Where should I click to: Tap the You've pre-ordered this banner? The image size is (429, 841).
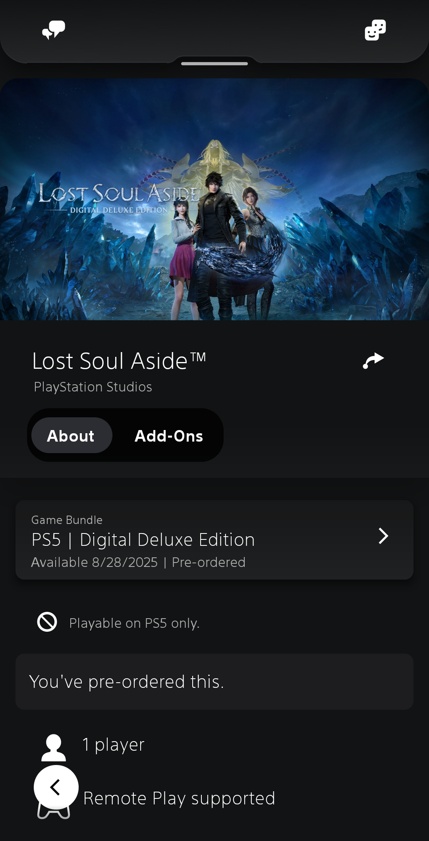[x=214, y=682]
